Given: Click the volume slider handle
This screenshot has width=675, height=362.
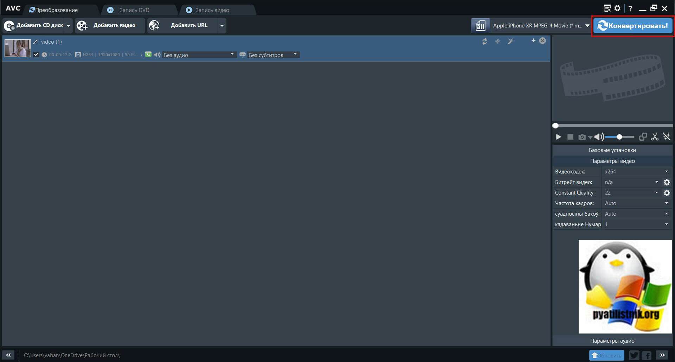Looking at the screenshot, I should pos(619,137).
